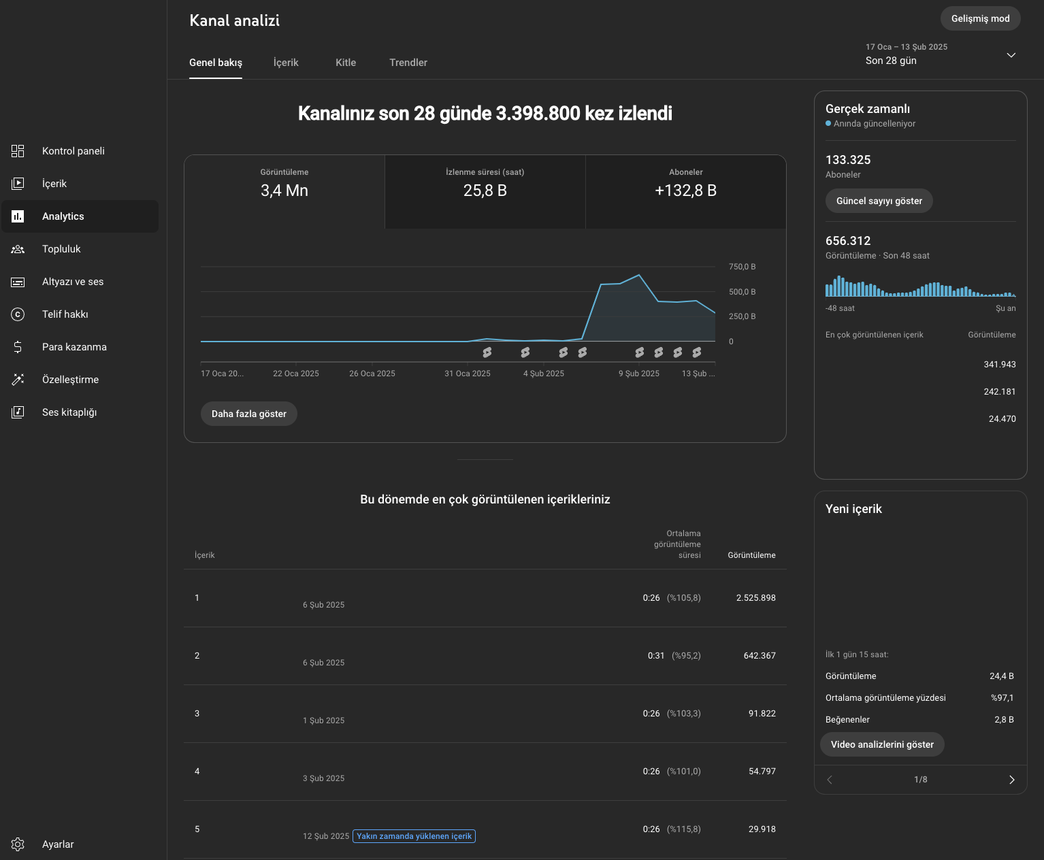1044x860 pixels.
Task: Select the İzlenme süresi (saat) metric card
Action: 485,192
